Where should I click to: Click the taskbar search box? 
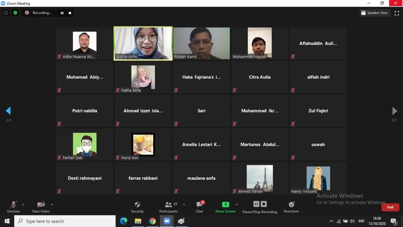(x=65, y=221)
